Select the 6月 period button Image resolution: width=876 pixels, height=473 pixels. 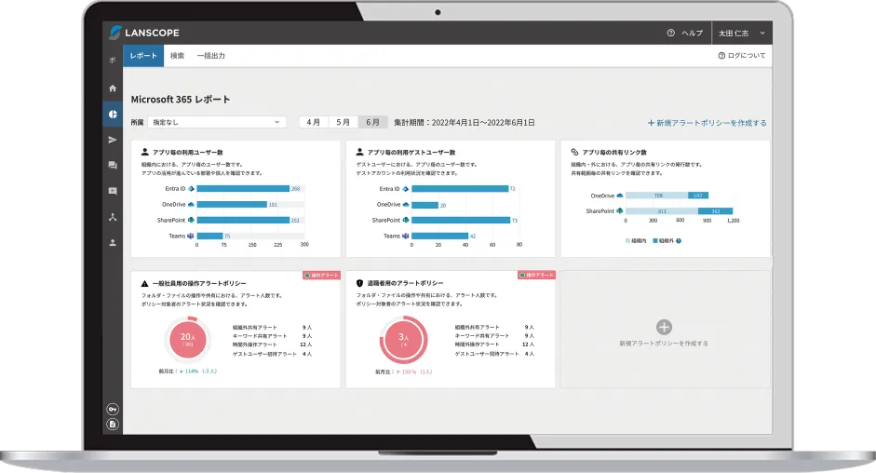pos(372,123)
